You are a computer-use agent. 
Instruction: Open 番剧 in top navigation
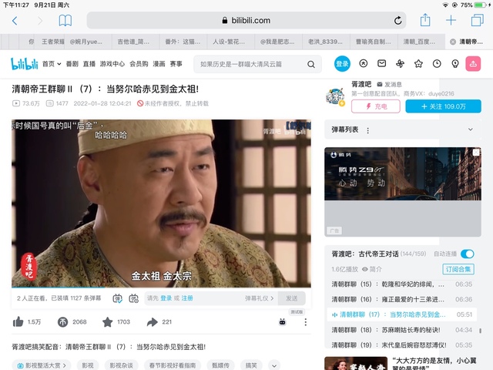(x=72, y=64)
